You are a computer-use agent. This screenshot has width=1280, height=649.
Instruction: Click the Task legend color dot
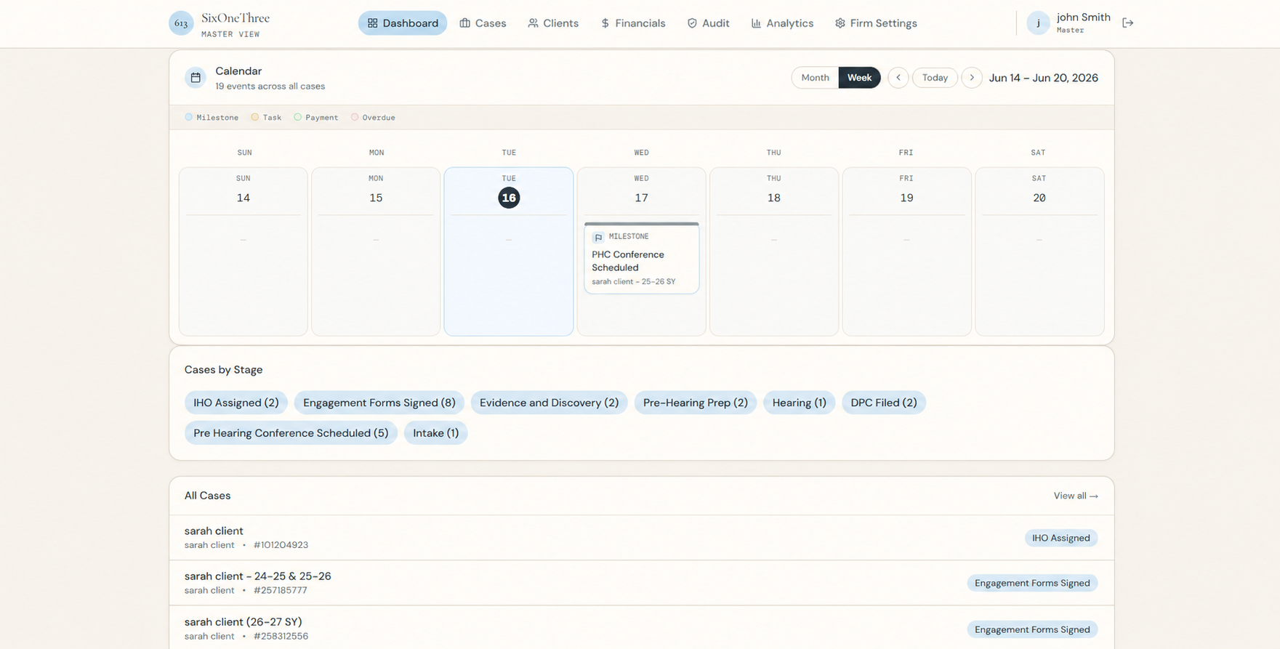[255, 117]
